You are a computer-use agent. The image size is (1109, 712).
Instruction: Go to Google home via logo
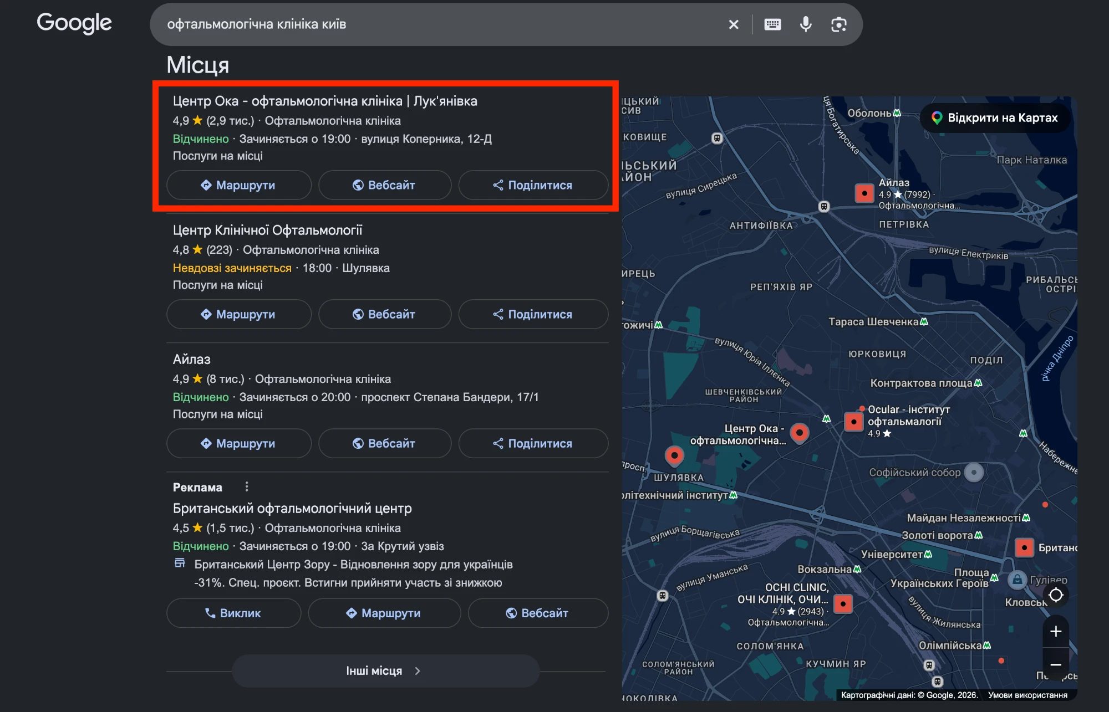tap(74, 23)
